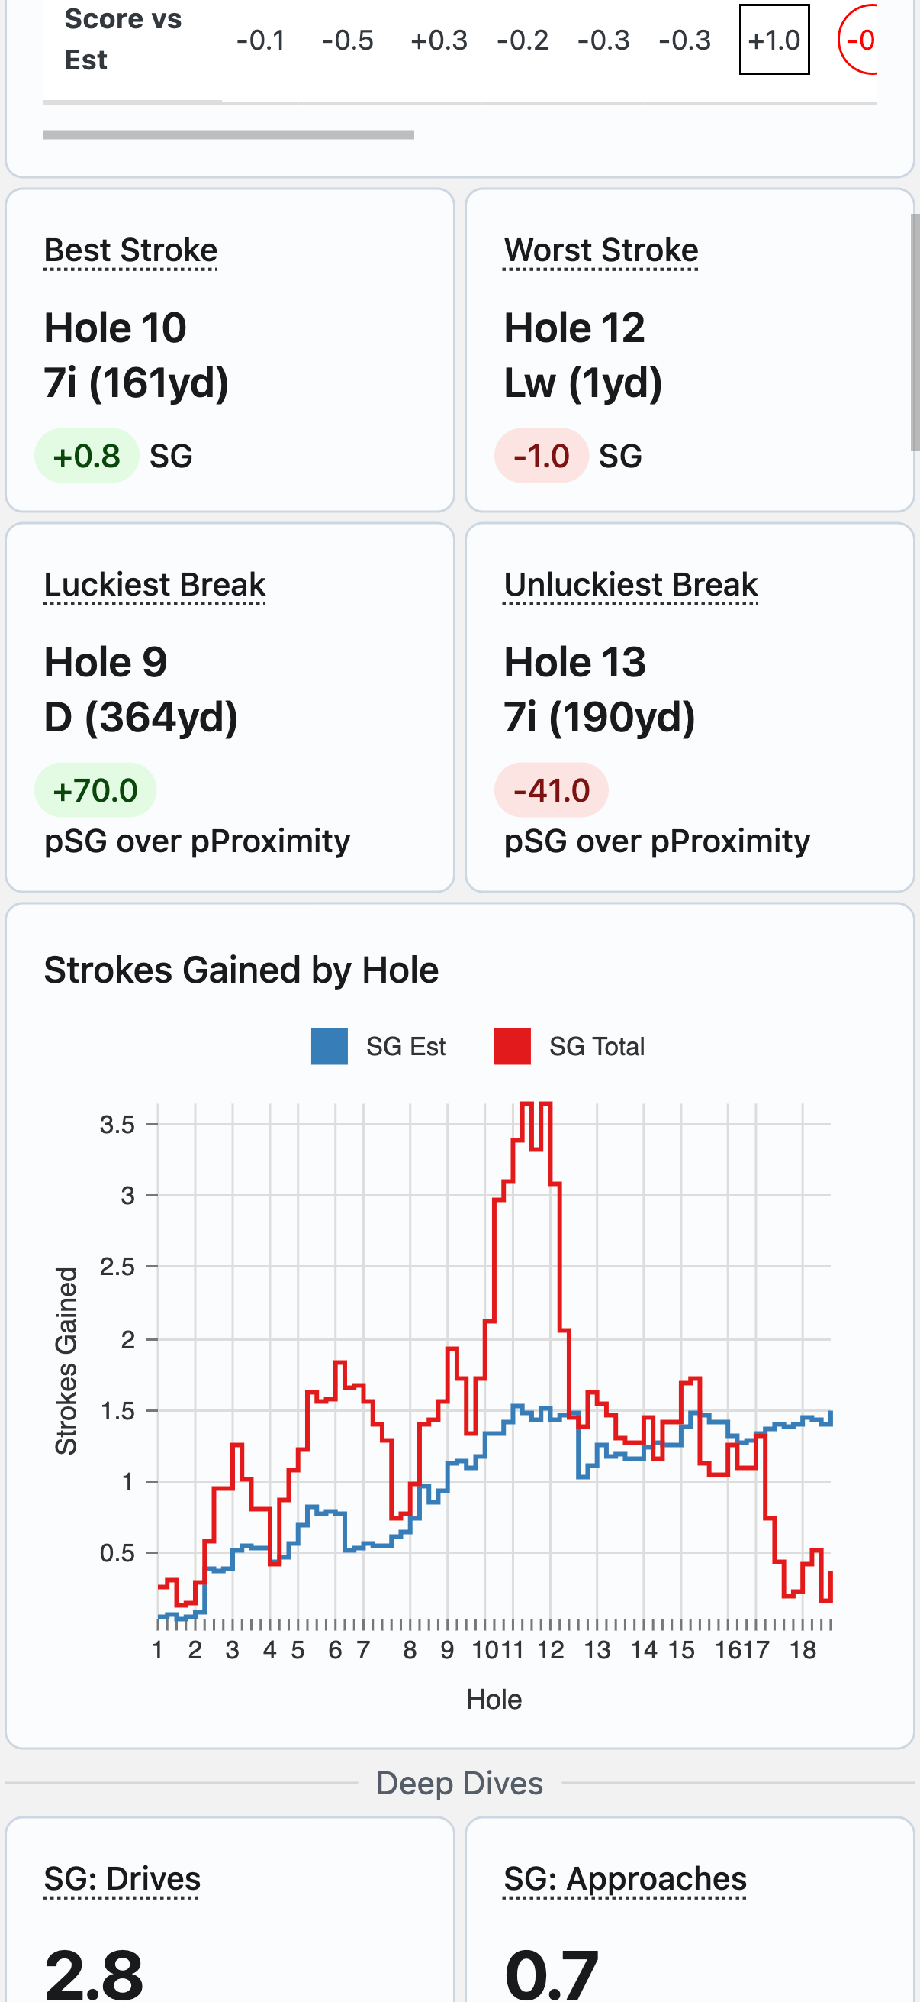The width and height of the screenshot is (920, 2002).
Task: Click the horizontal scrollbar below the score row
Action: 230,134
